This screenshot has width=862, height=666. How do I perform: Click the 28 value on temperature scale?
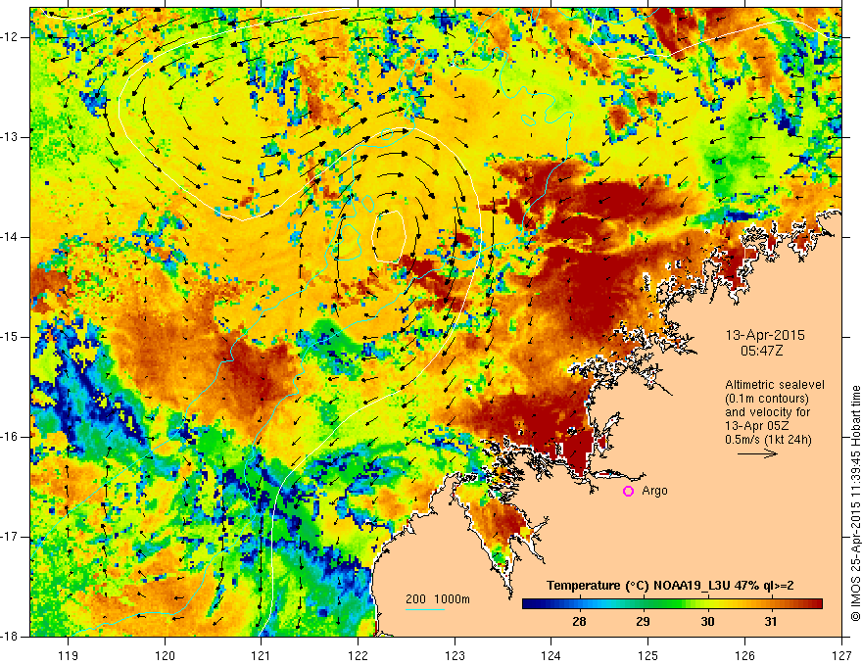tap(579, 622)
